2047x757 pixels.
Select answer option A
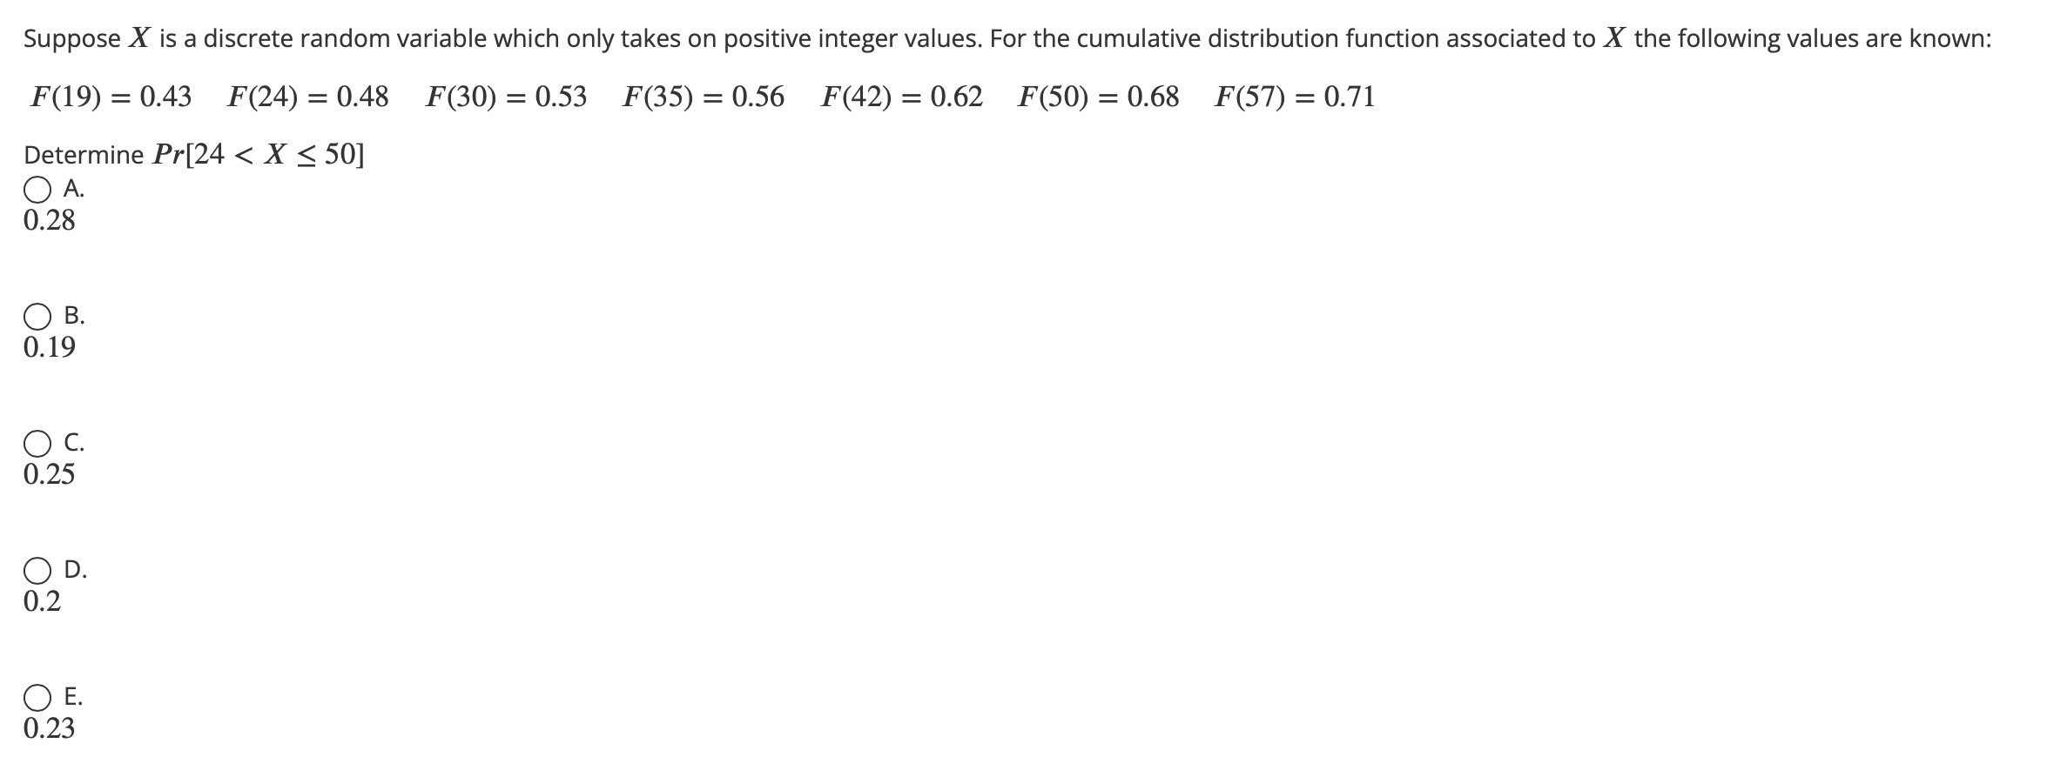click(x=38, y=190)
